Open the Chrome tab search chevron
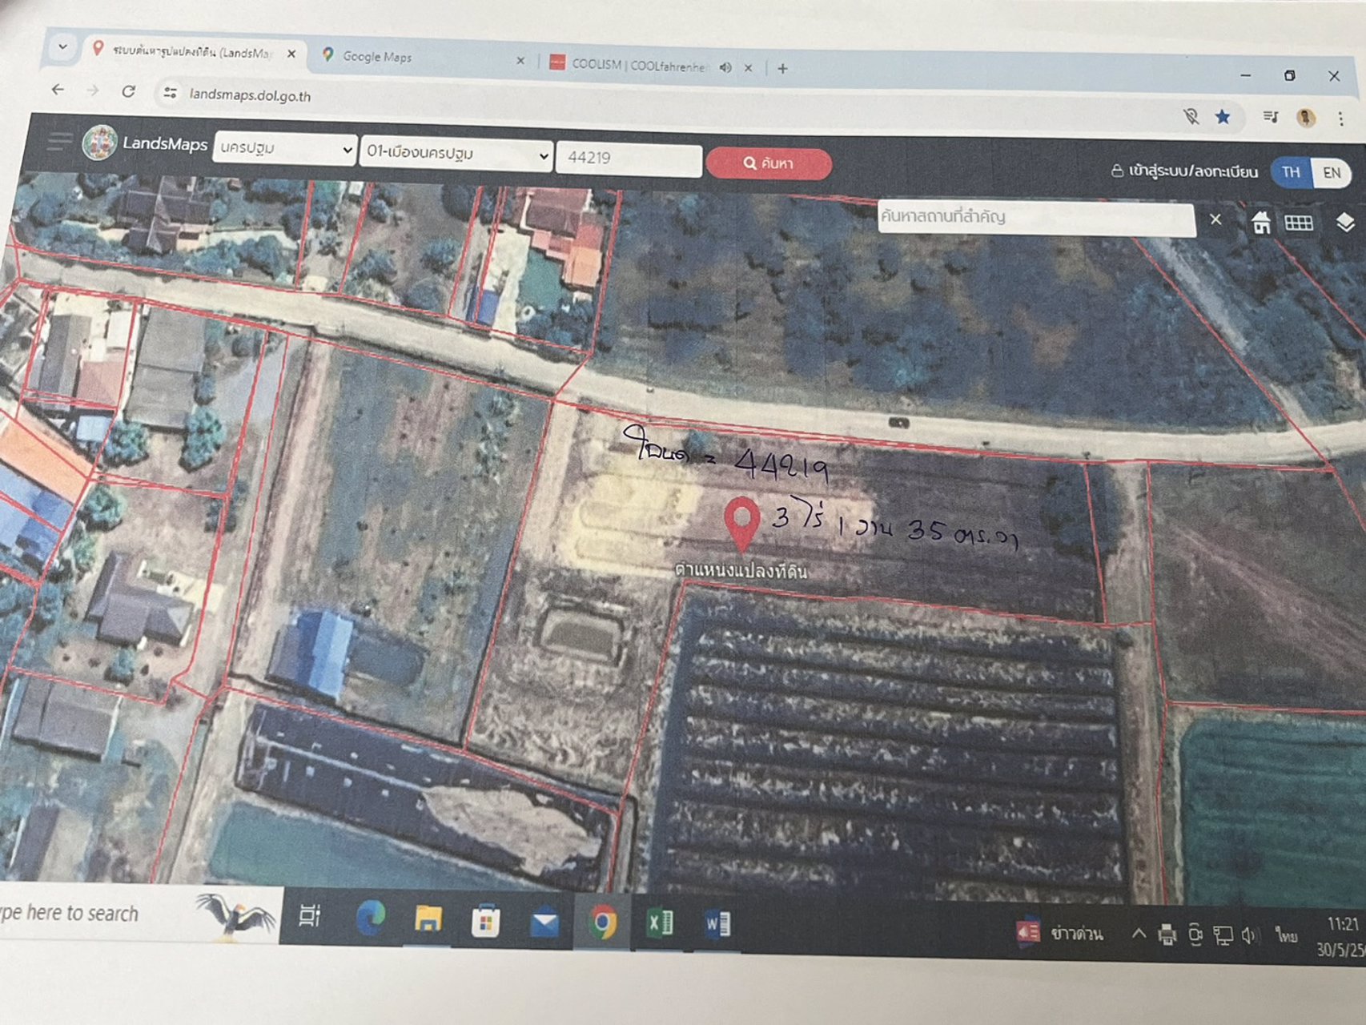Image resolution: width=1366 pixels, height=1025 pixels. 62,47
